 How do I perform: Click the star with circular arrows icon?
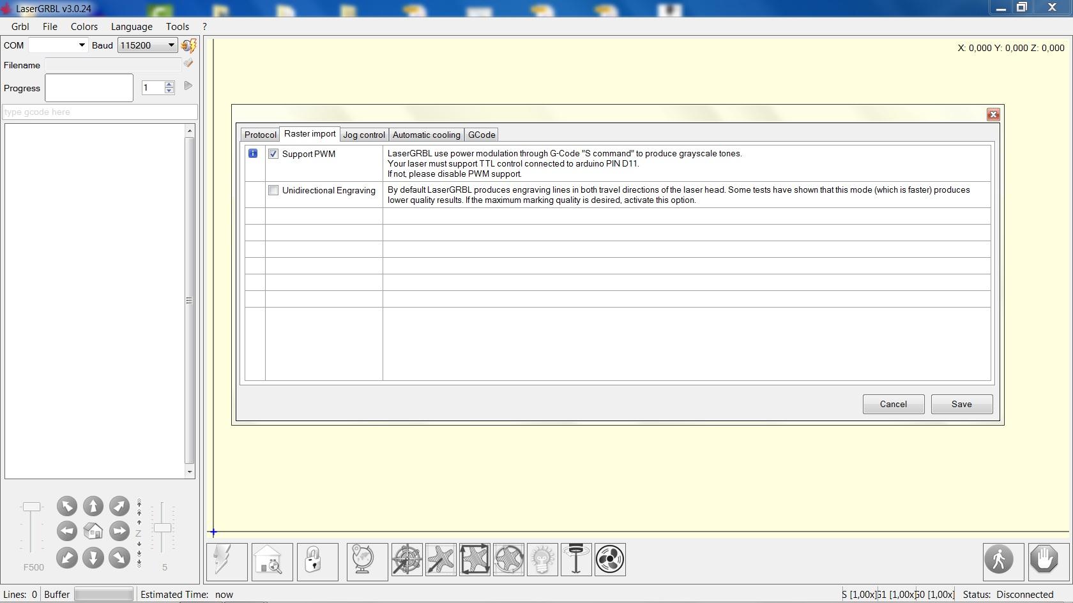(x=508, y=560)
